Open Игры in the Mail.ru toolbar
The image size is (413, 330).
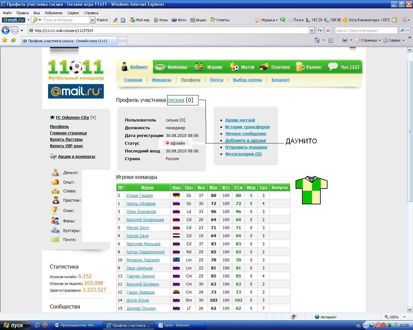pos(156,20)
